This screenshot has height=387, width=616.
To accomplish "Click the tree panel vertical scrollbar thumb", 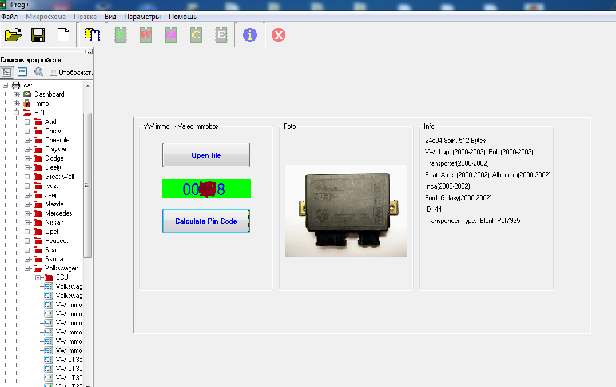I will tap(87, 185).
